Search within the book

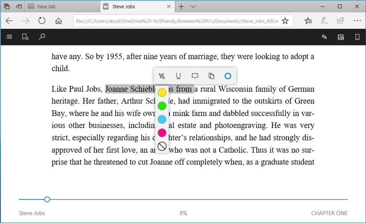point(42,37)
